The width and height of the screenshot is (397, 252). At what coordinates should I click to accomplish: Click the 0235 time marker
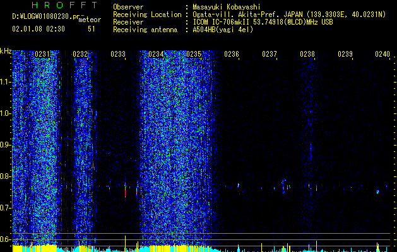click(194, 54)
